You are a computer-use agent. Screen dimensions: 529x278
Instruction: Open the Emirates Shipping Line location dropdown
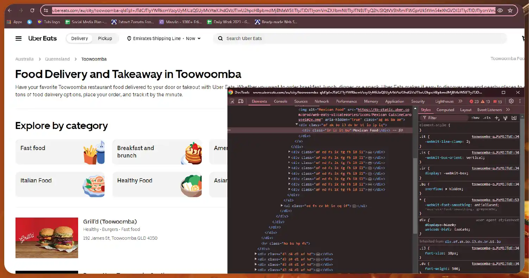point(164,38)
